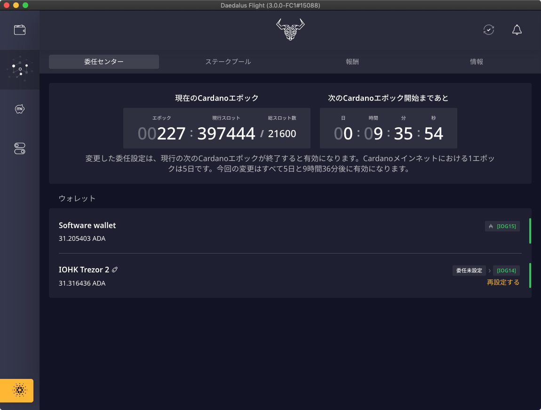
Task: Click the 委任未設定 status label
Action: click(x=469, y=271)
